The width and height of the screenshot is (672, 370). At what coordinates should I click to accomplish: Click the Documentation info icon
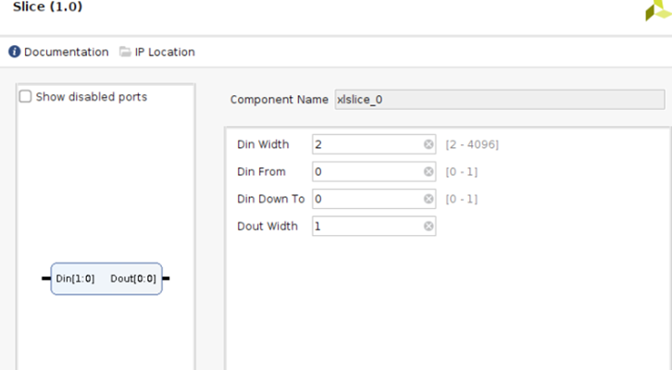(x=15, y=52)
